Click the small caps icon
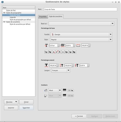 [63, 52]
